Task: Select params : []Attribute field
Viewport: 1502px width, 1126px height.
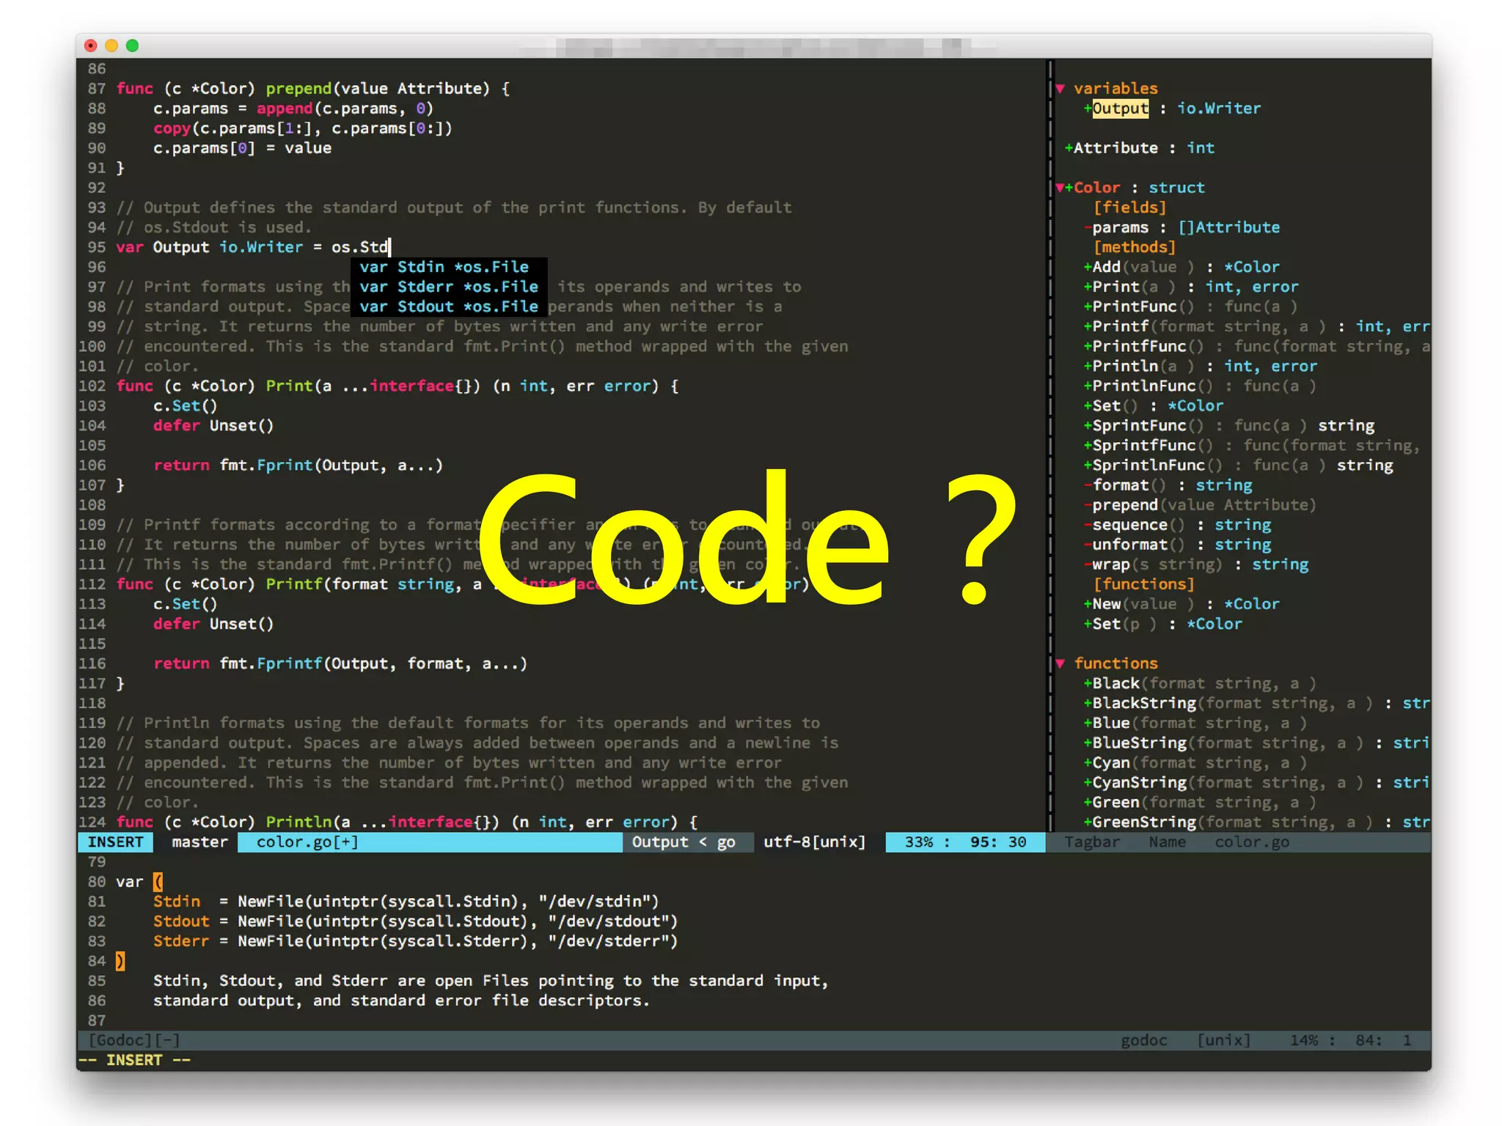Action: pos(1182,227)
